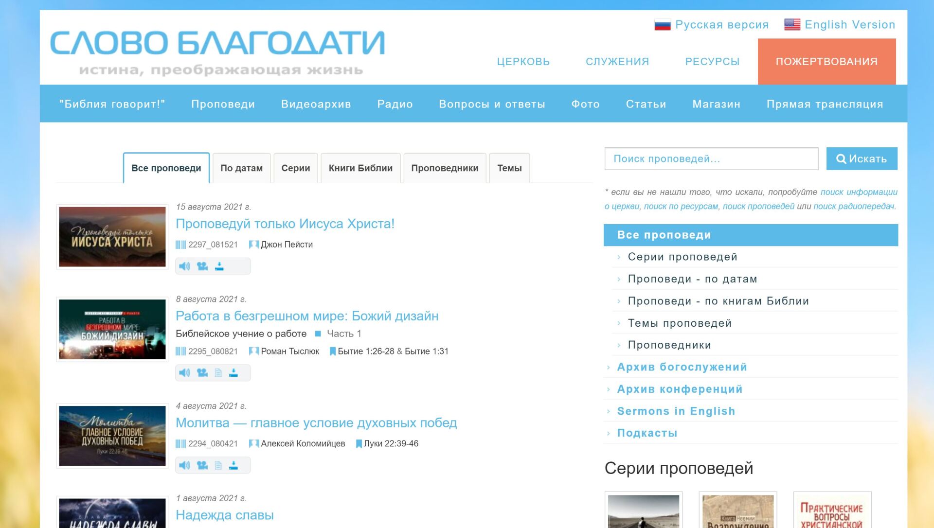This screenshot has height=528, width=934.
Task: Click the Все проповеди sidebar header
Action: (751, 235)
